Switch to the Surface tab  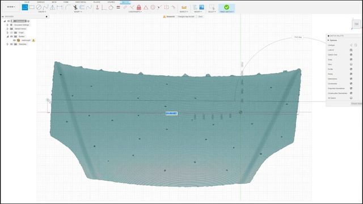click(41, 2)
